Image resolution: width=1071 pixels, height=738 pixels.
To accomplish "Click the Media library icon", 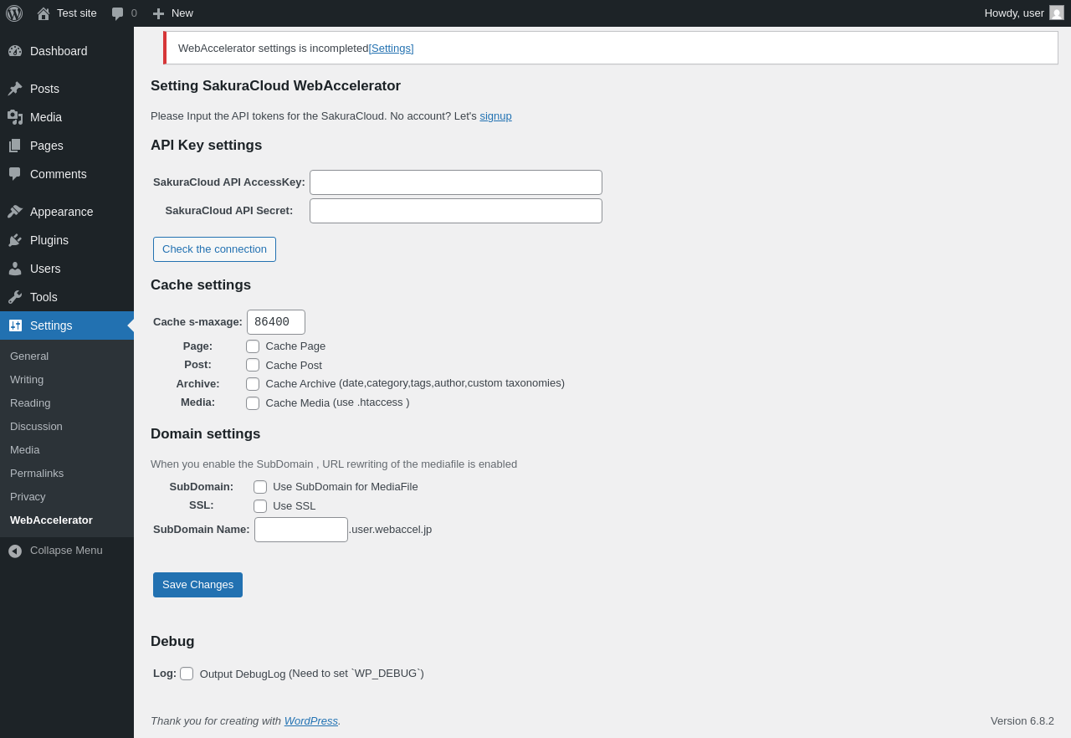I will pyautogui.click(x=15, y=117).
